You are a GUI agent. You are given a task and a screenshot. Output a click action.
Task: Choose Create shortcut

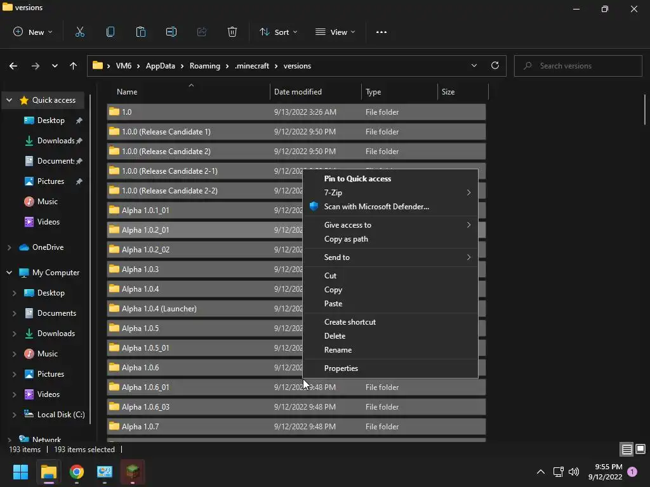tap(390, 321)
